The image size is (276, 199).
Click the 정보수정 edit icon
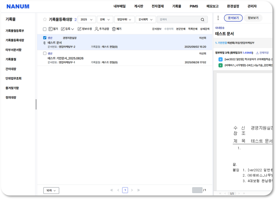[80, 29]
